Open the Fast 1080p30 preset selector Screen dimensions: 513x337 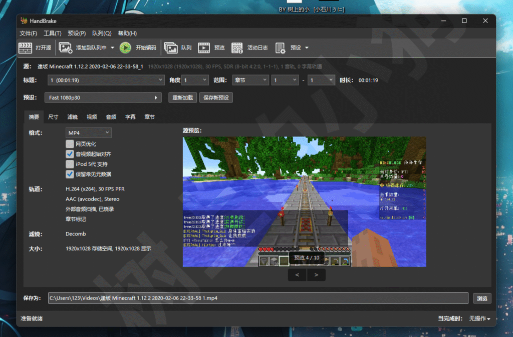pos(103,97)
